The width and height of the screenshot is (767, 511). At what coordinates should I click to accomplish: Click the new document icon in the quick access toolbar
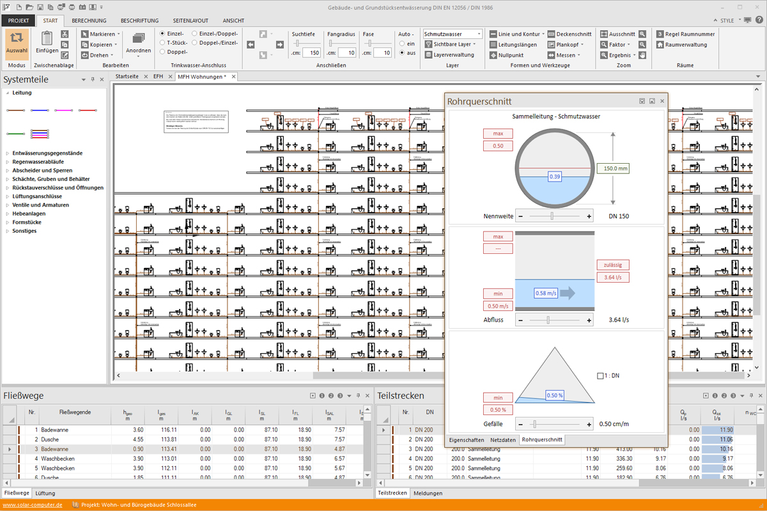(x=19, y=6)
